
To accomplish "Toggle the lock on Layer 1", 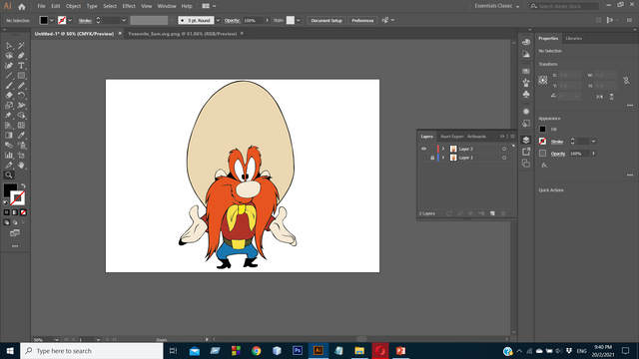I will [432, 158].
